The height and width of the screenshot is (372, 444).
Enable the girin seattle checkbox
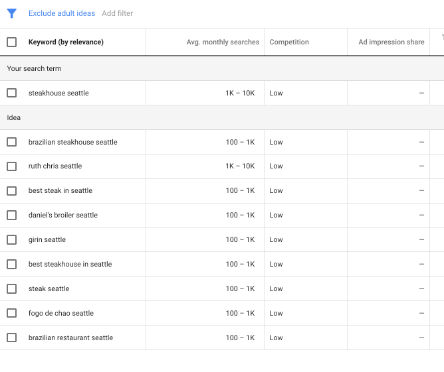pyautogui.click(x=11, y=240)
